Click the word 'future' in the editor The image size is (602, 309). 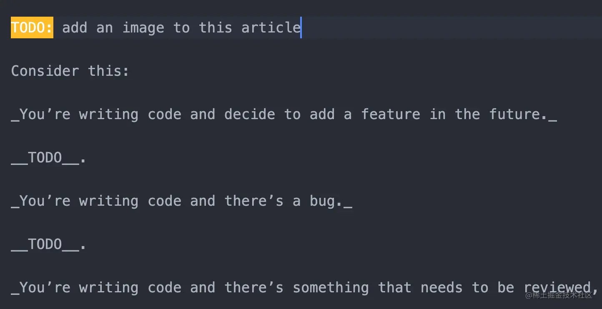click(514, 114)
